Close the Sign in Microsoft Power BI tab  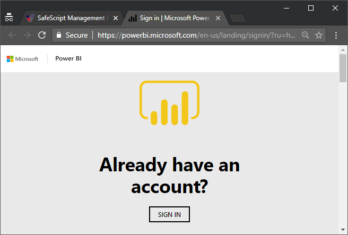coord(218,18)
